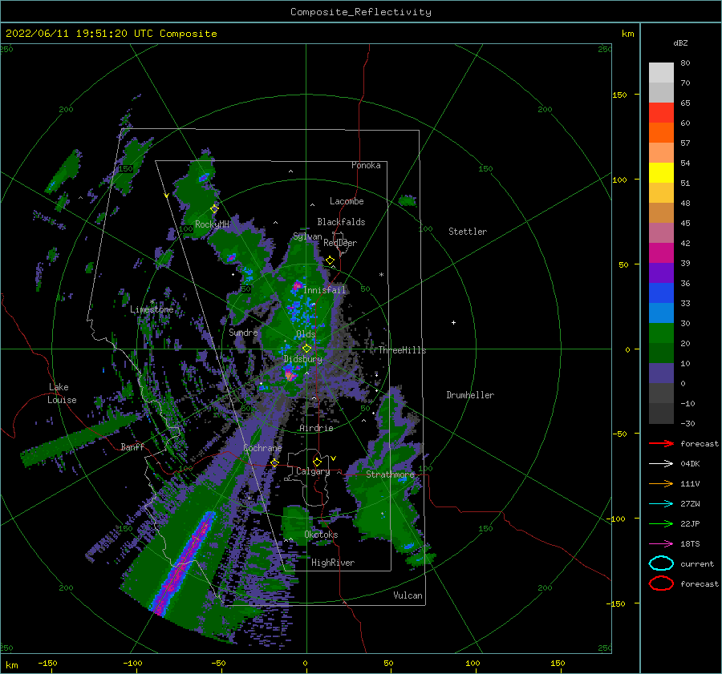Click the Calgary city label

coord(313,471)
